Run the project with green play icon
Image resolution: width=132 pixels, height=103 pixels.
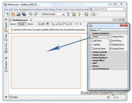[80, 14]
